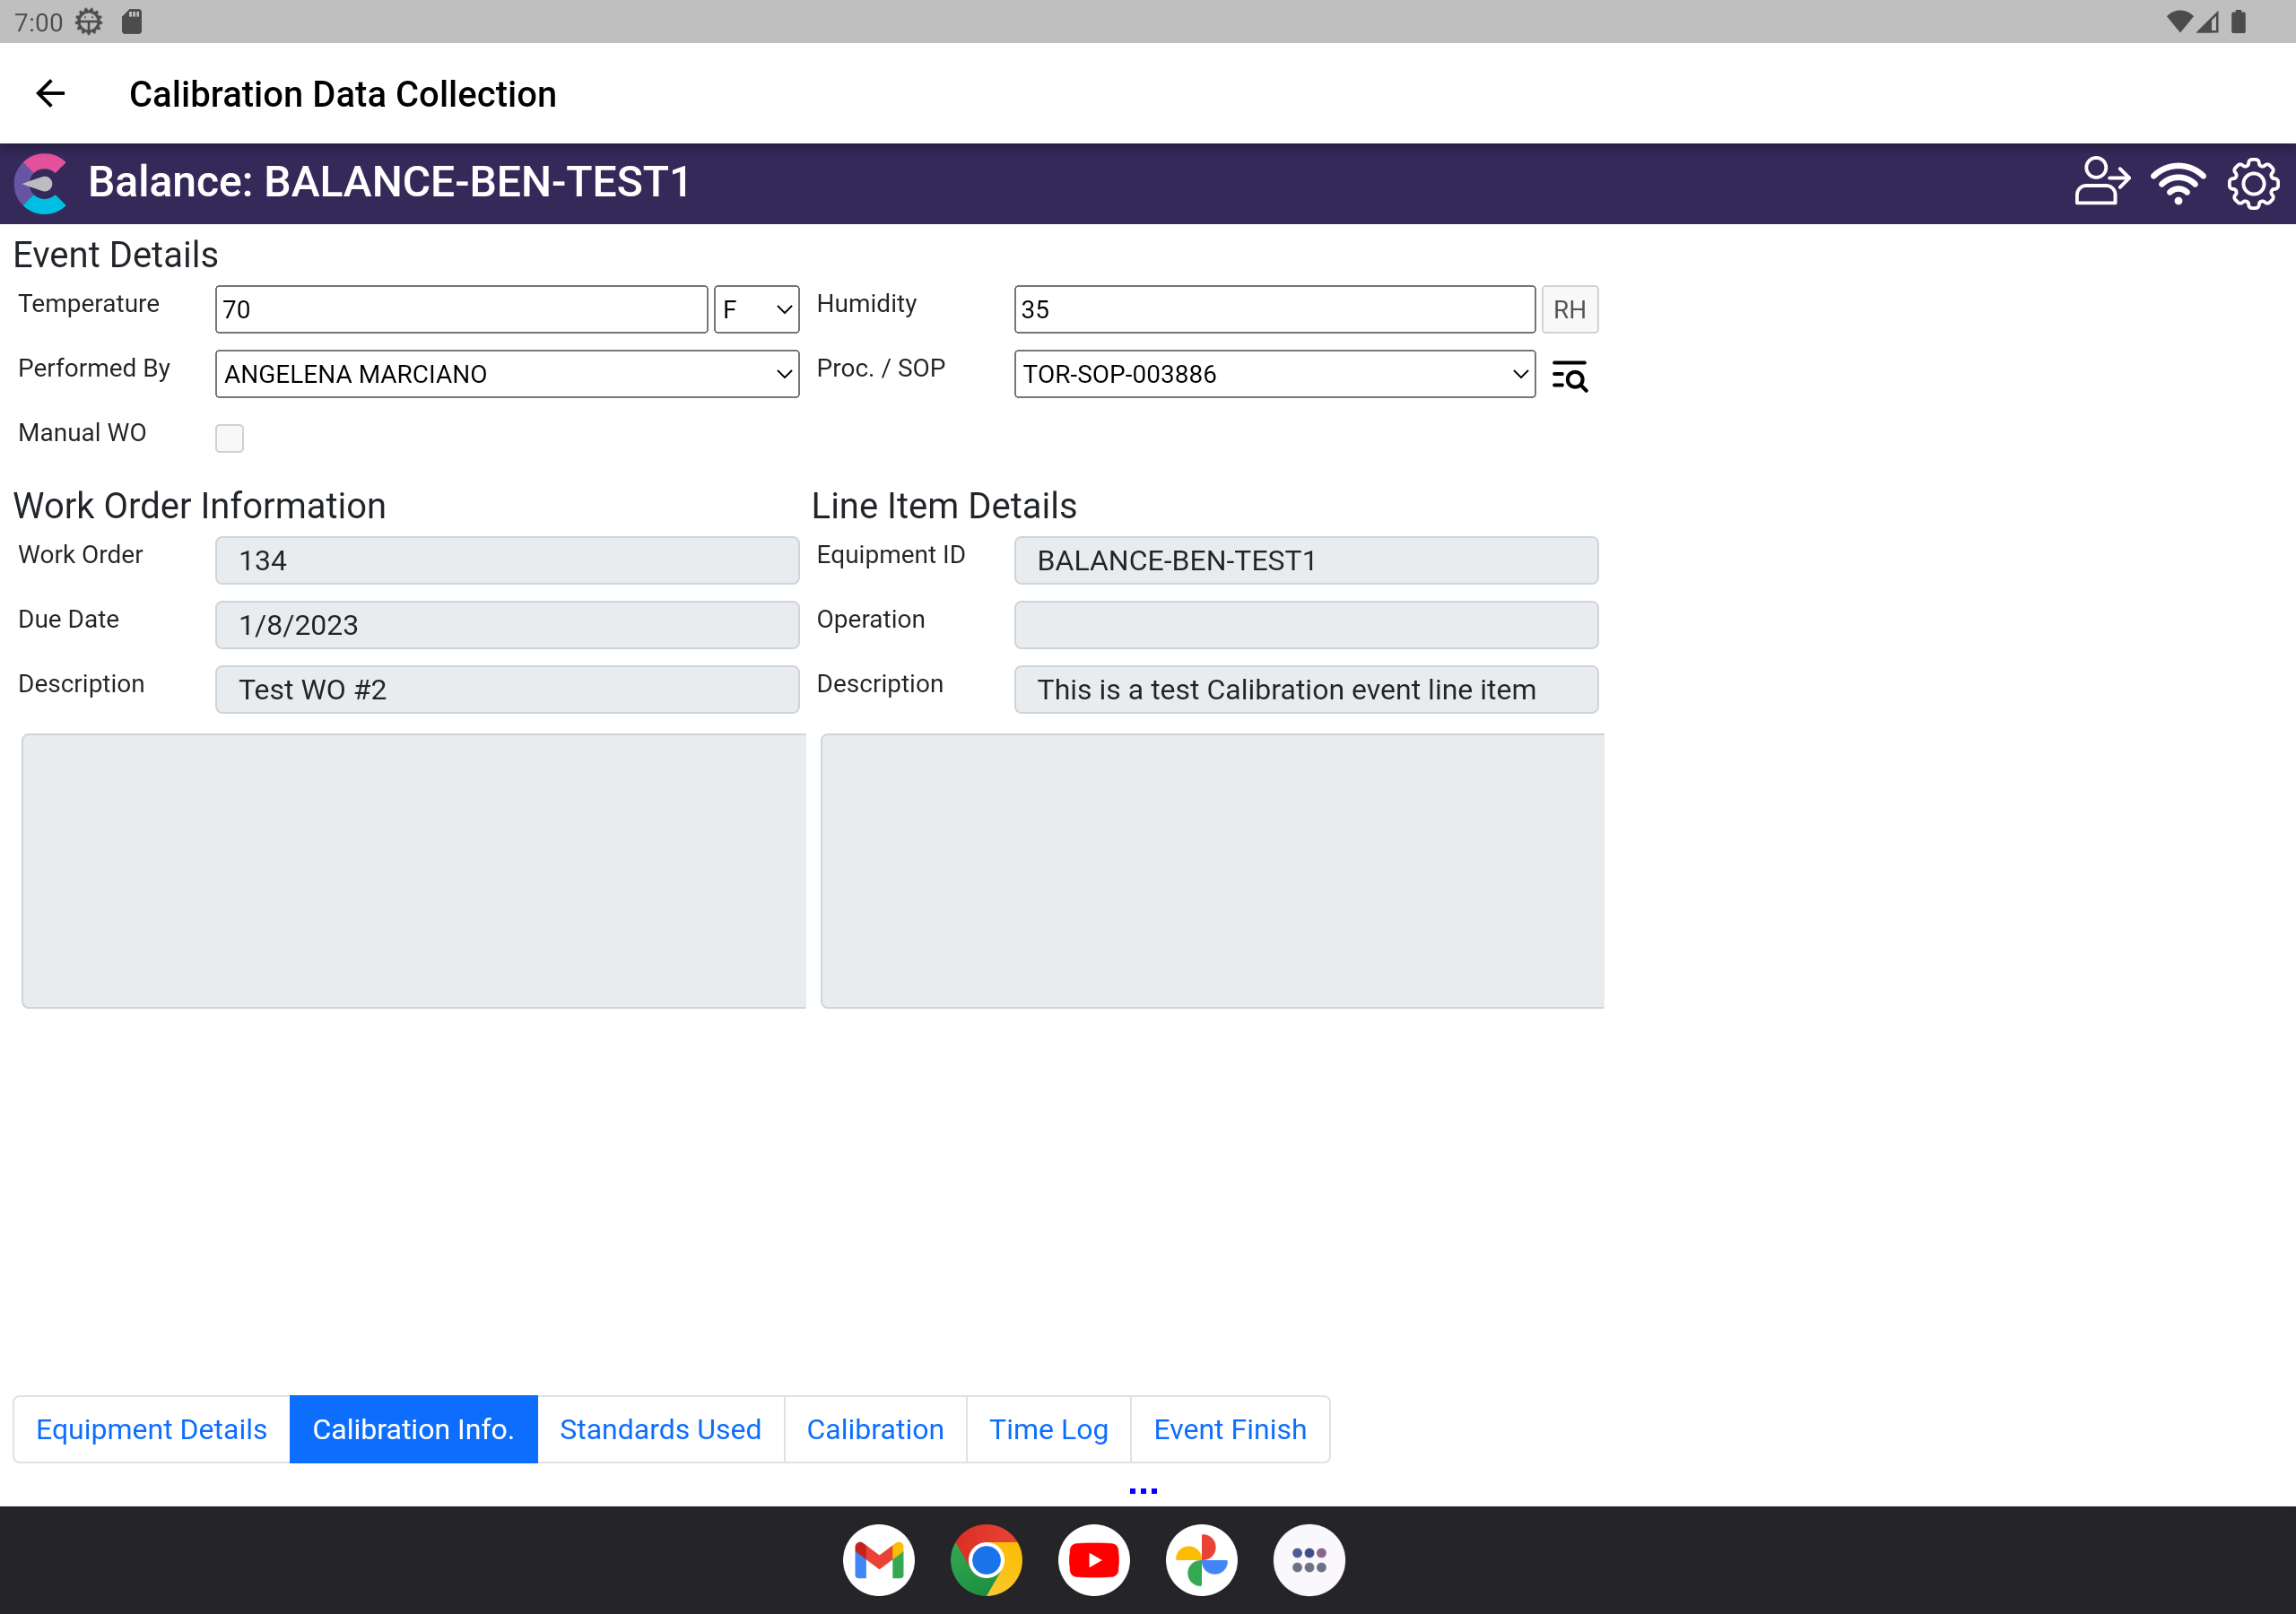This screenshot has height=1614, width=2296.
Task: Click the Time Log tab
Action: (1048, 1429)
